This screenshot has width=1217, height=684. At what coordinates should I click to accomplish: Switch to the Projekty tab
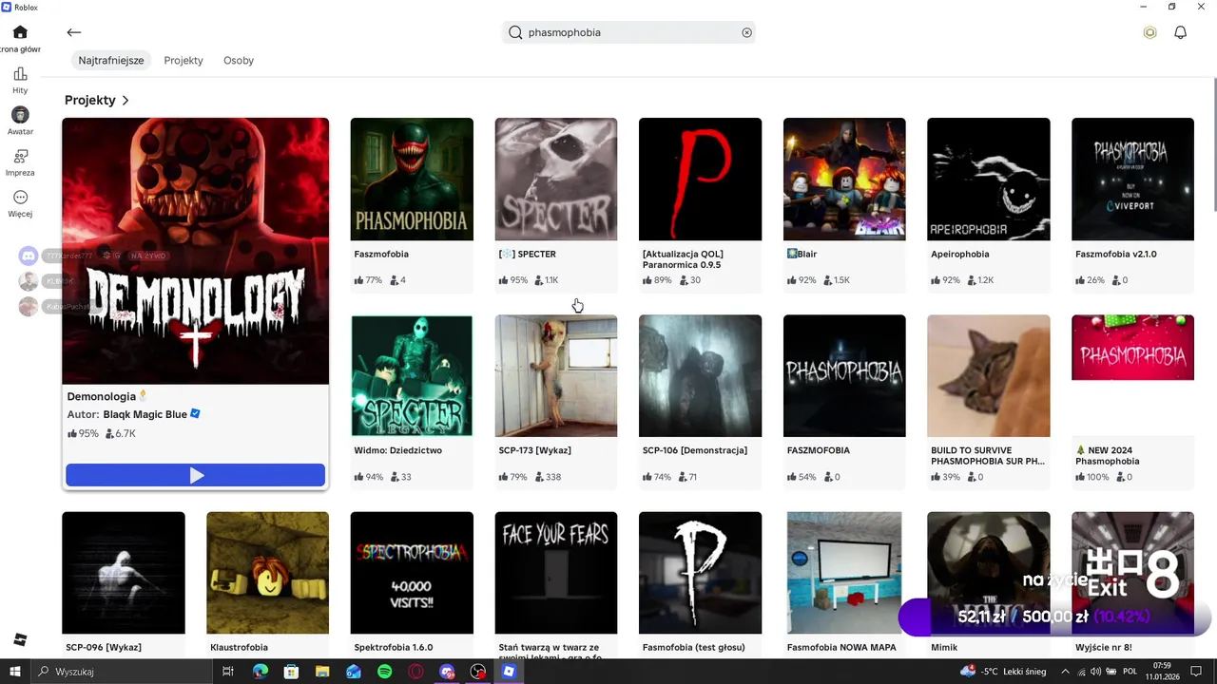pyautogui.click(x=184, y=60)
